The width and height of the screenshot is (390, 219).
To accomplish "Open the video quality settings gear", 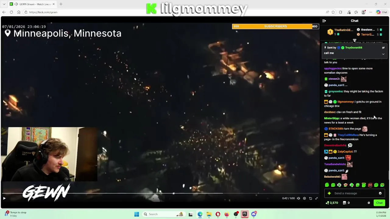I will point(304,198).
